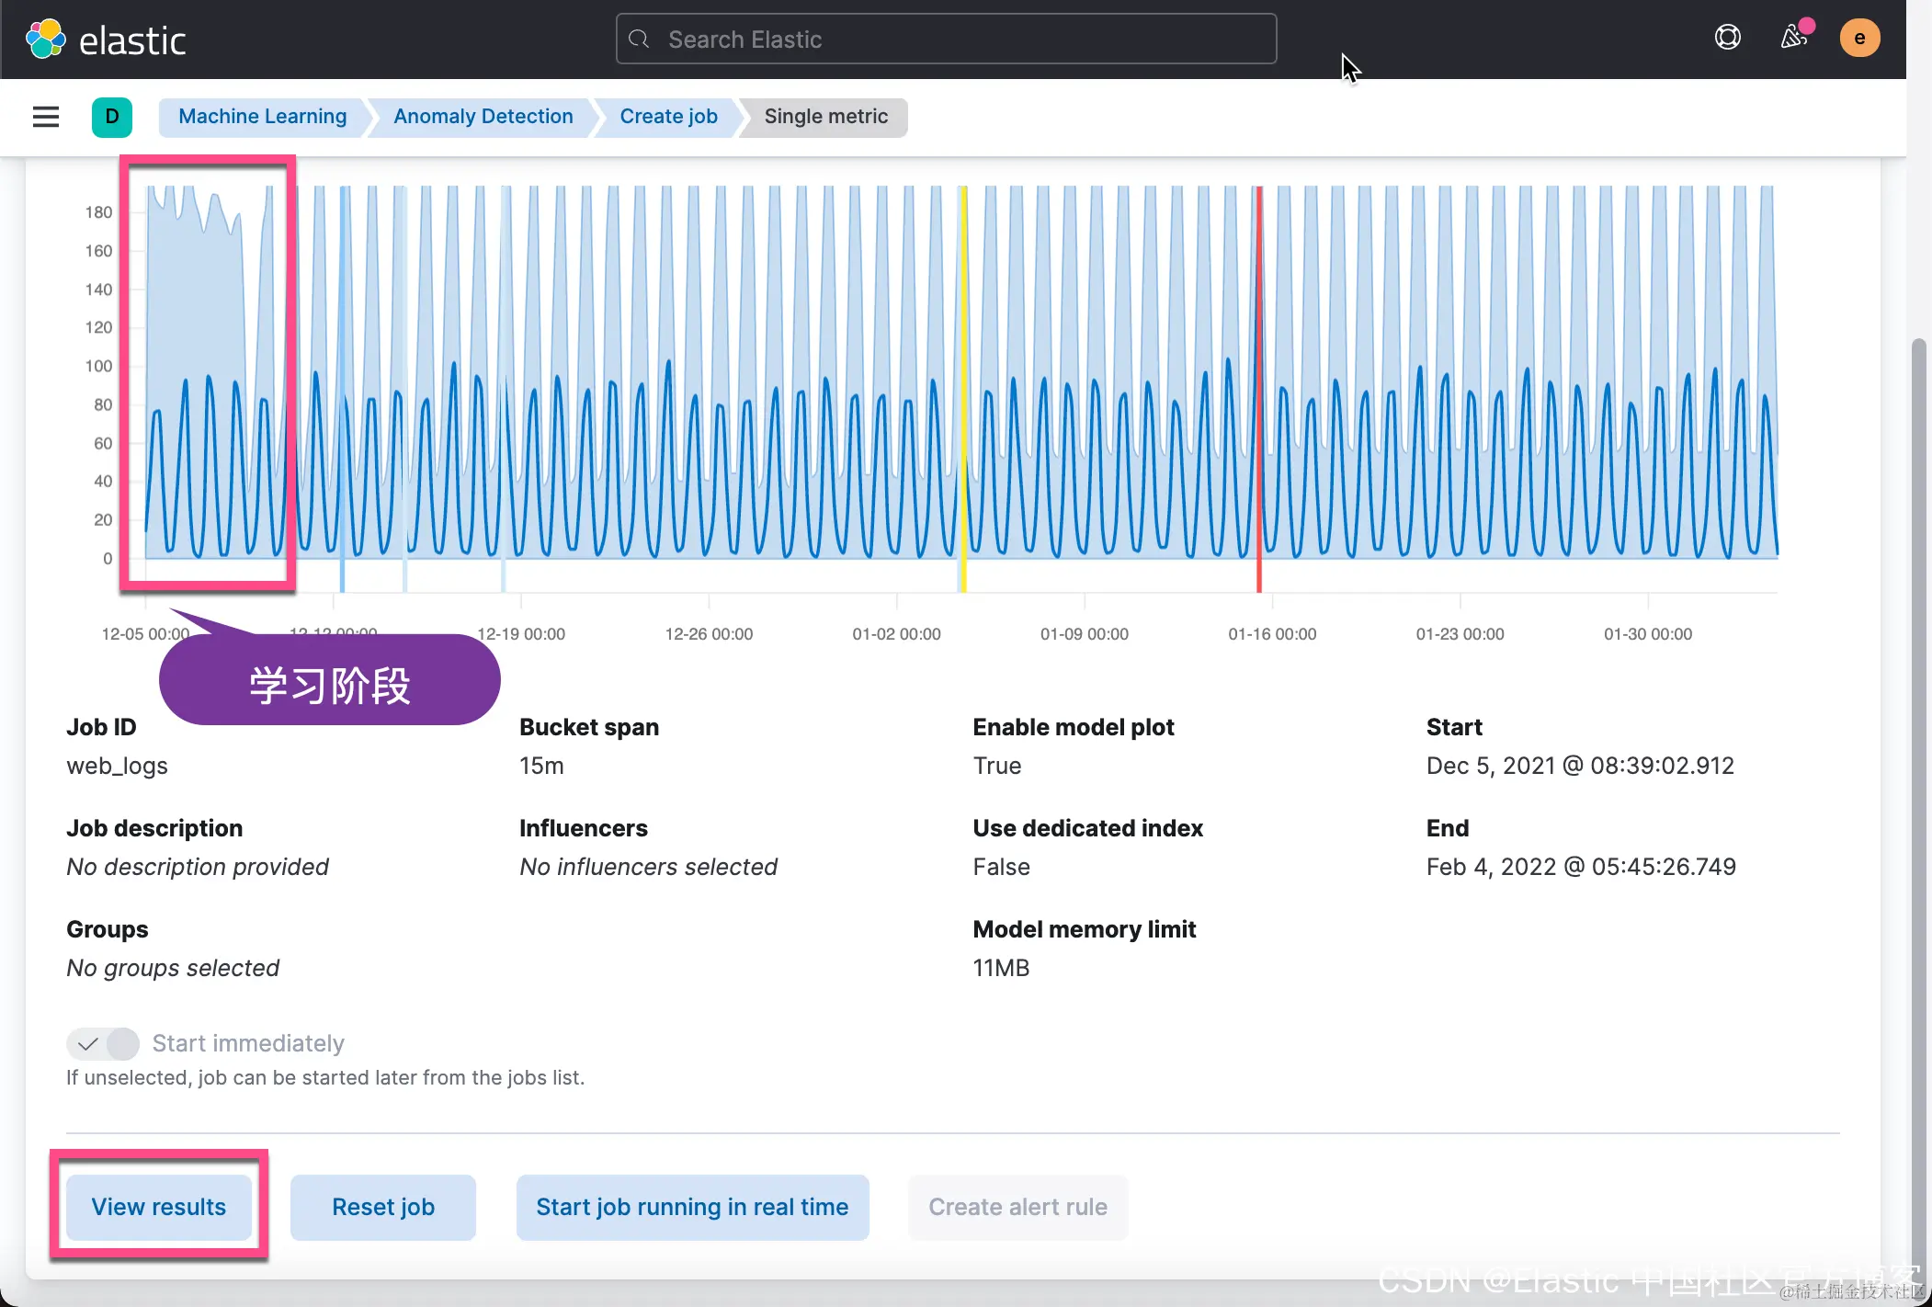The height and width of the screenshot is (1307, 1932).
Task: Go to Machine Learning breadcrumb
Action: coord(262,117)
